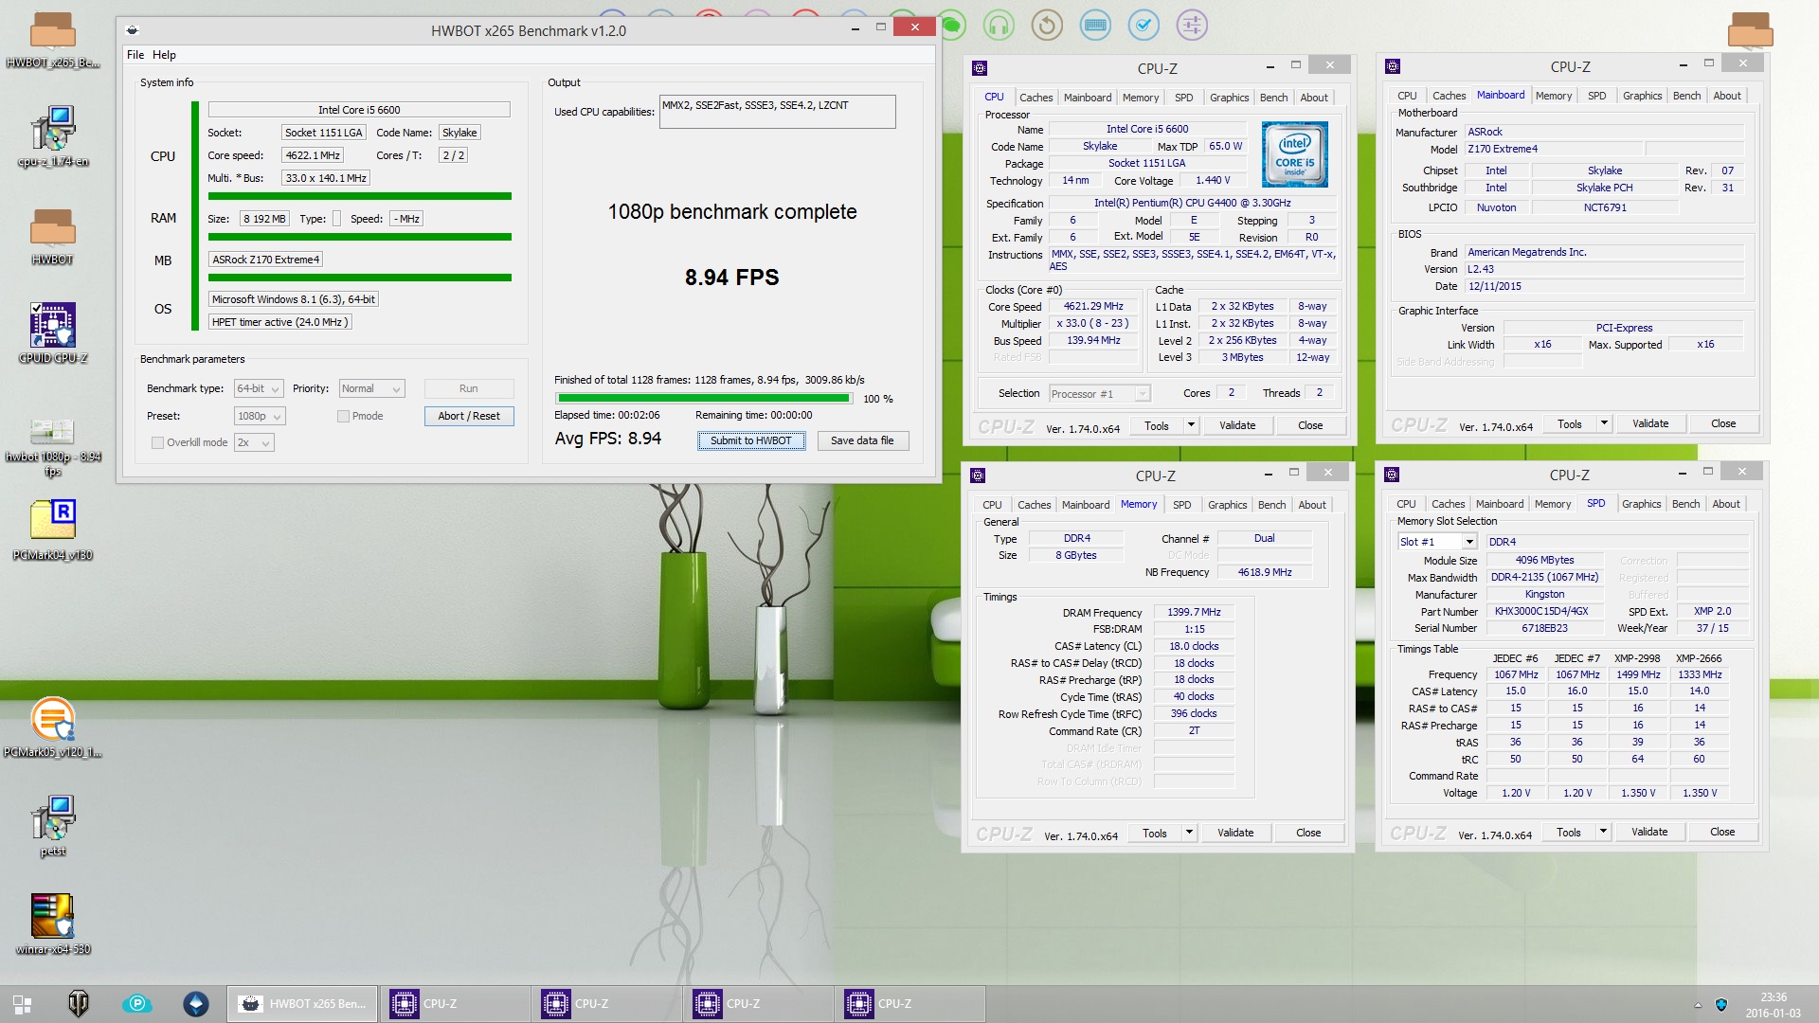Screen dimensions: 1819x1023
Task: Click the purple sliders dock icon
Action: point(1192,25)
